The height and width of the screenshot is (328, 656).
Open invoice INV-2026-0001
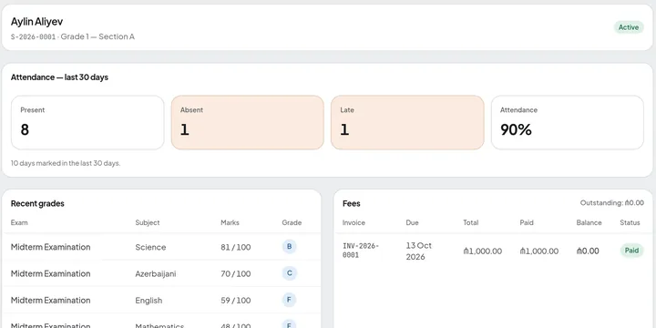(x=361, y=251)
